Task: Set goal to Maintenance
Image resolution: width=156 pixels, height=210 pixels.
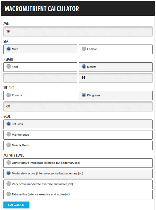Action: [78, 135]
